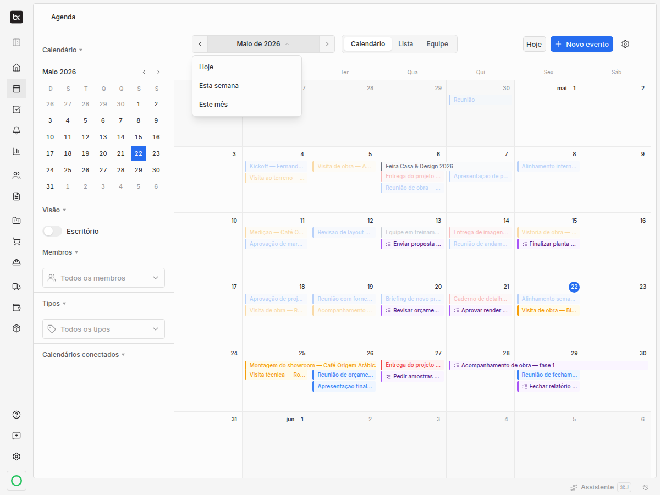
Task: Select Esta semana menu option
Action: tap(247, 86)
